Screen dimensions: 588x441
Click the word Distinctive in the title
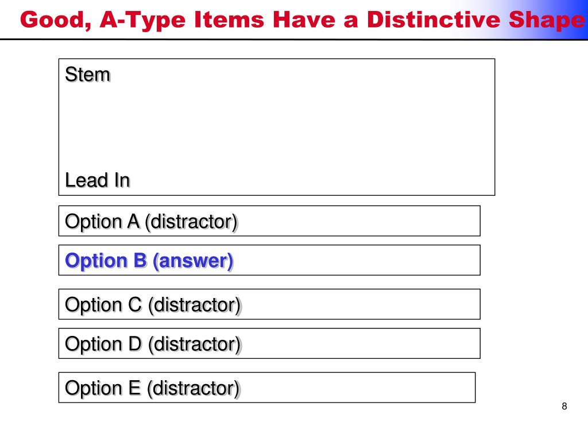[434, 19]
